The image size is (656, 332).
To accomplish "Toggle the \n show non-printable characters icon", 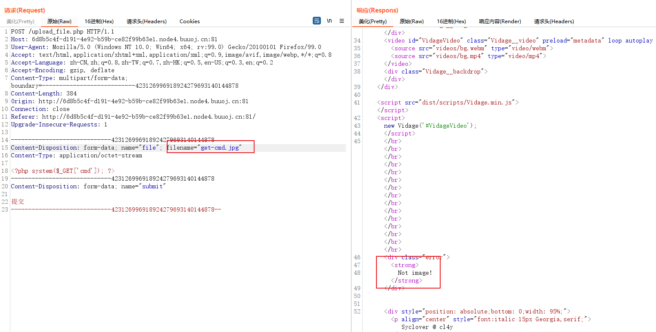I will (330, 21).
